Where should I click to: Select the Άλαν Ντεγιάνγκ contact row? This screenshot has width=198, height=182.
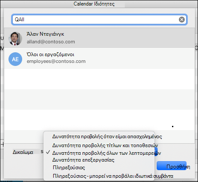(x=99, y=38)
